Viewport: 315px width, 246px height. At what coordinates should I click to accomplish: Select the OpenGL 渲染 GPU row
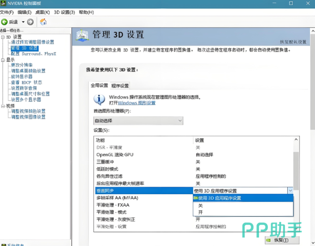pos(194,155)
